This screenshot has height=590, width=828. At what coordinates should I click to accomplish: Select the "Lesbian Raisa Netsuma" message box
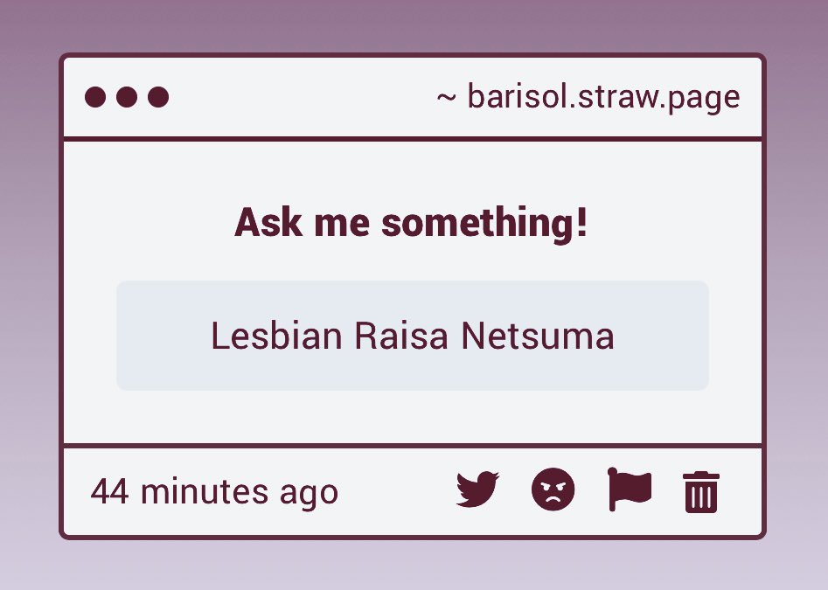(413, 336)
